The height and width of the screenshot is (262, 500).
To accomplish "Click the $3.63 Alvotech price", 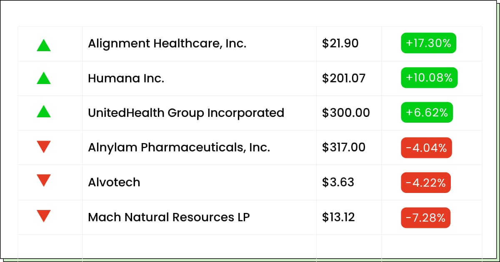I will click(x=338, y=182).
